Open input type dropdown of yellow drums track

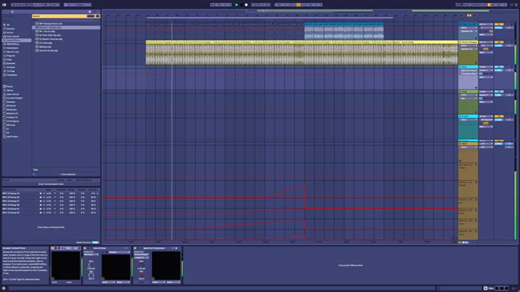pos(486,42)
